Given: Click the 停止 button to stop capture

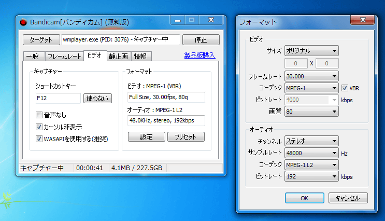Looking at the screenshot, I should point(201,39).
